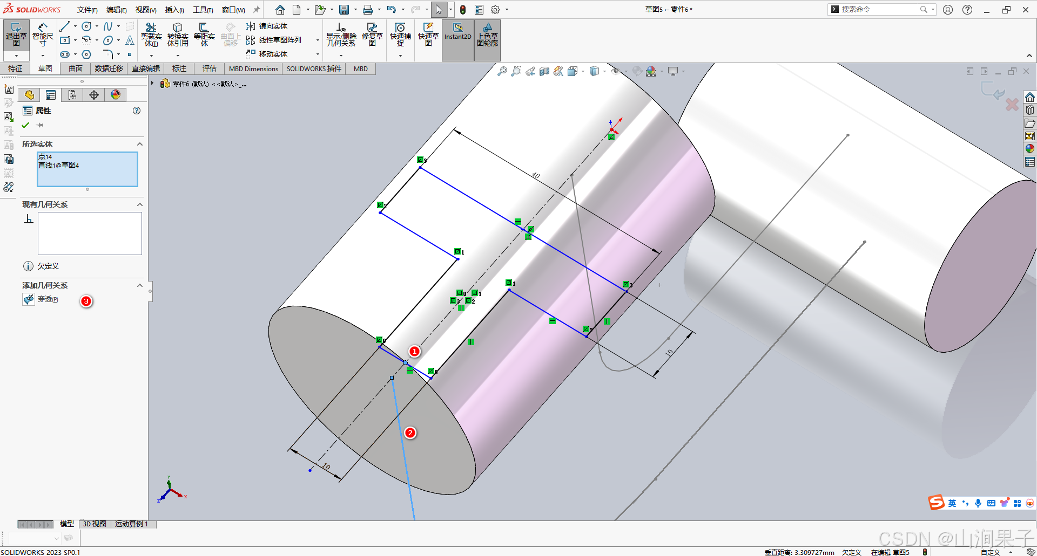The height and width of the screenshot is (556, 1037).
Task: Switch to the 特征 ribbon tab
Action: click(x=15, y=68)
